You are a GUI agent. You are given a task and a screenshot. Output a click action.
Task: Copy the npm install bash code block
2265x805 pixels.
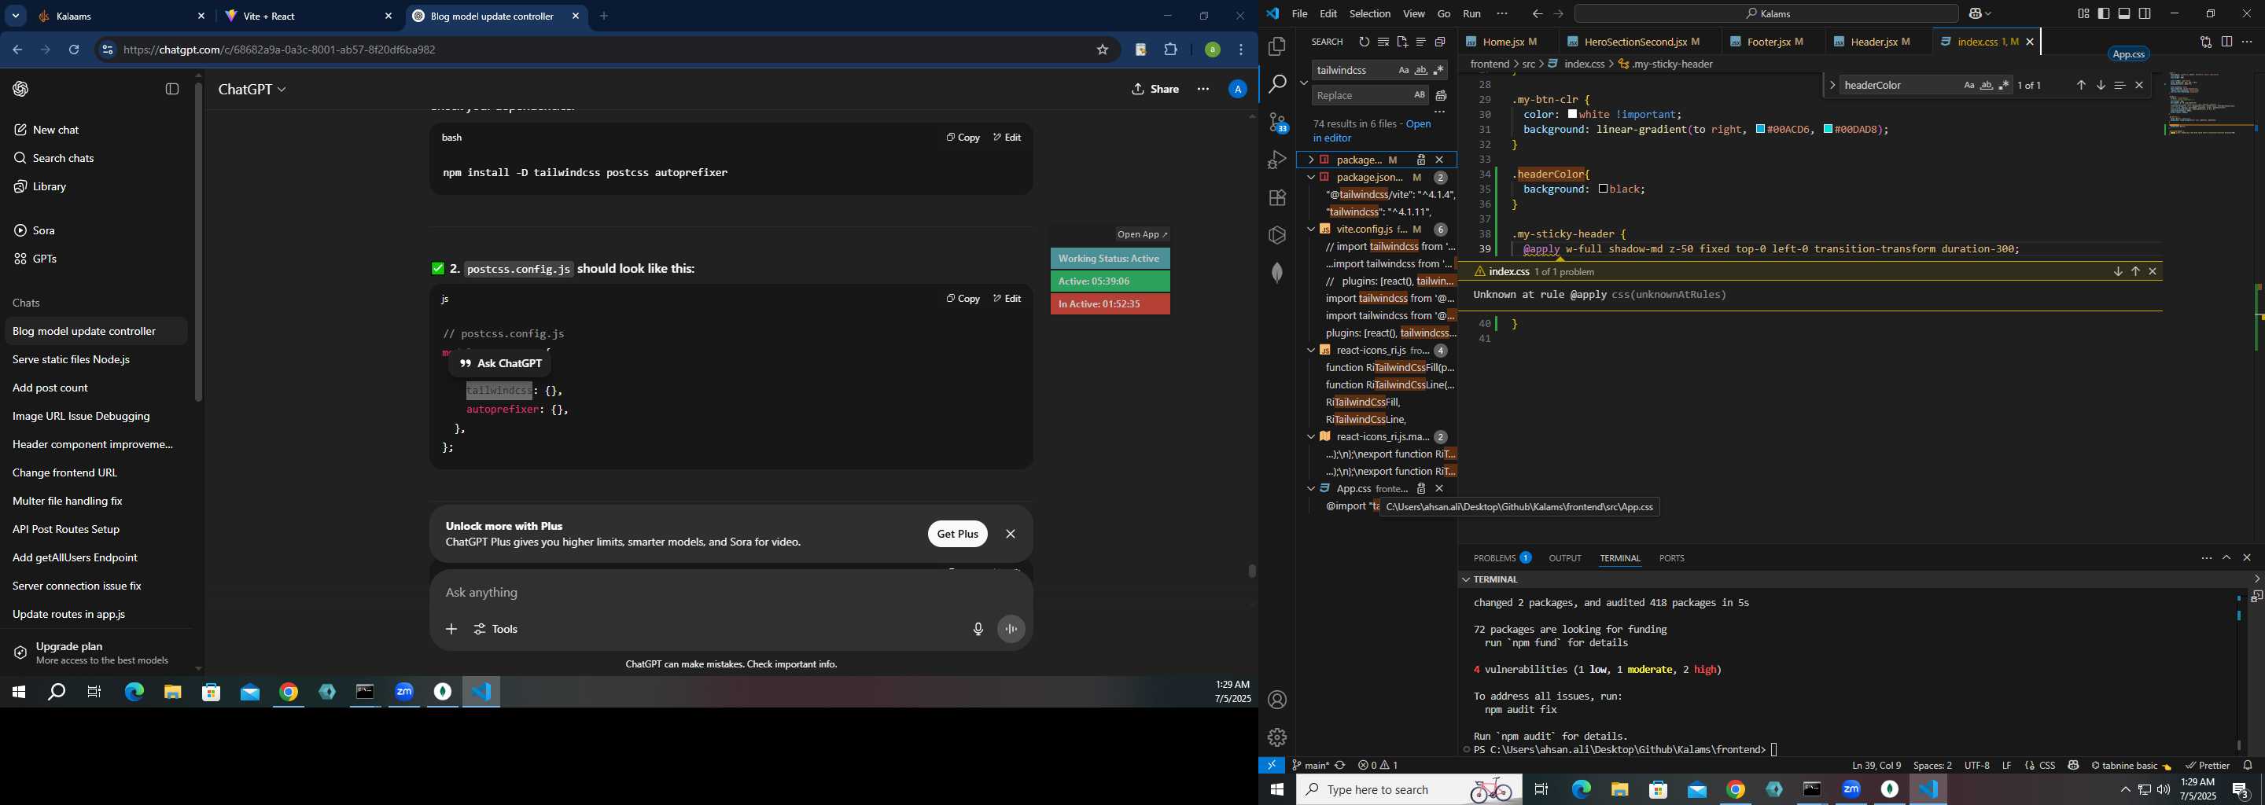coord(963,138)
